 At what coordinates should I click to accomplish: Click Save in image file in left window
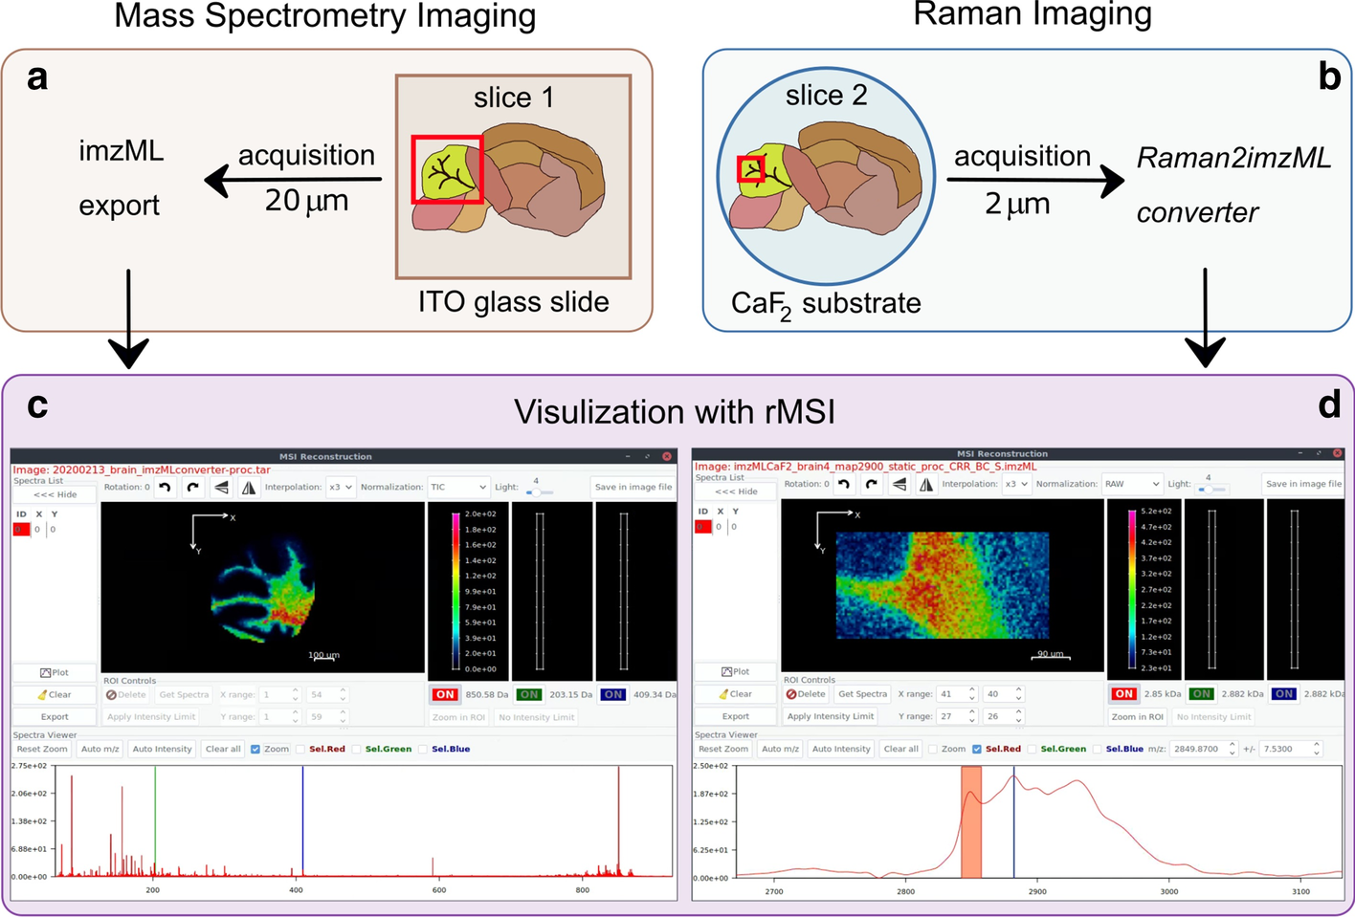tap(633, 487)
